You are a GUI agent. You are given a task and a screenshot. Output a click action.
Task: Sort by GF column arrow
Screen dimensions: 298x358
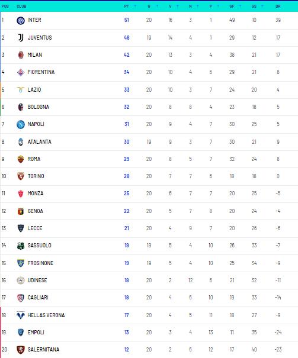coord(240,7)
